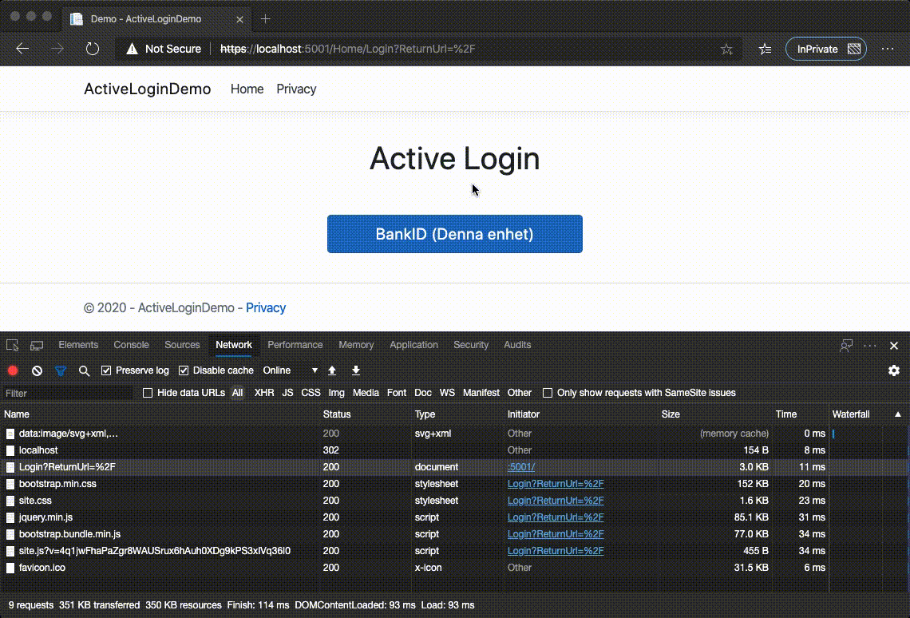Stop recording network log red button

13,370
